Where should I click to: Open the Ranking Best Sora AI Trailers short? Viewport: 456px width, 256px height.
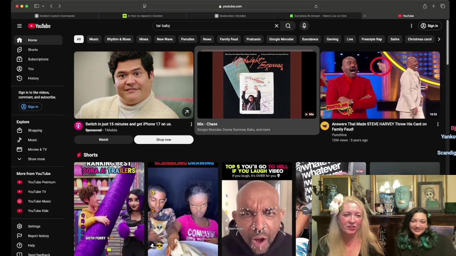[109, 209]
